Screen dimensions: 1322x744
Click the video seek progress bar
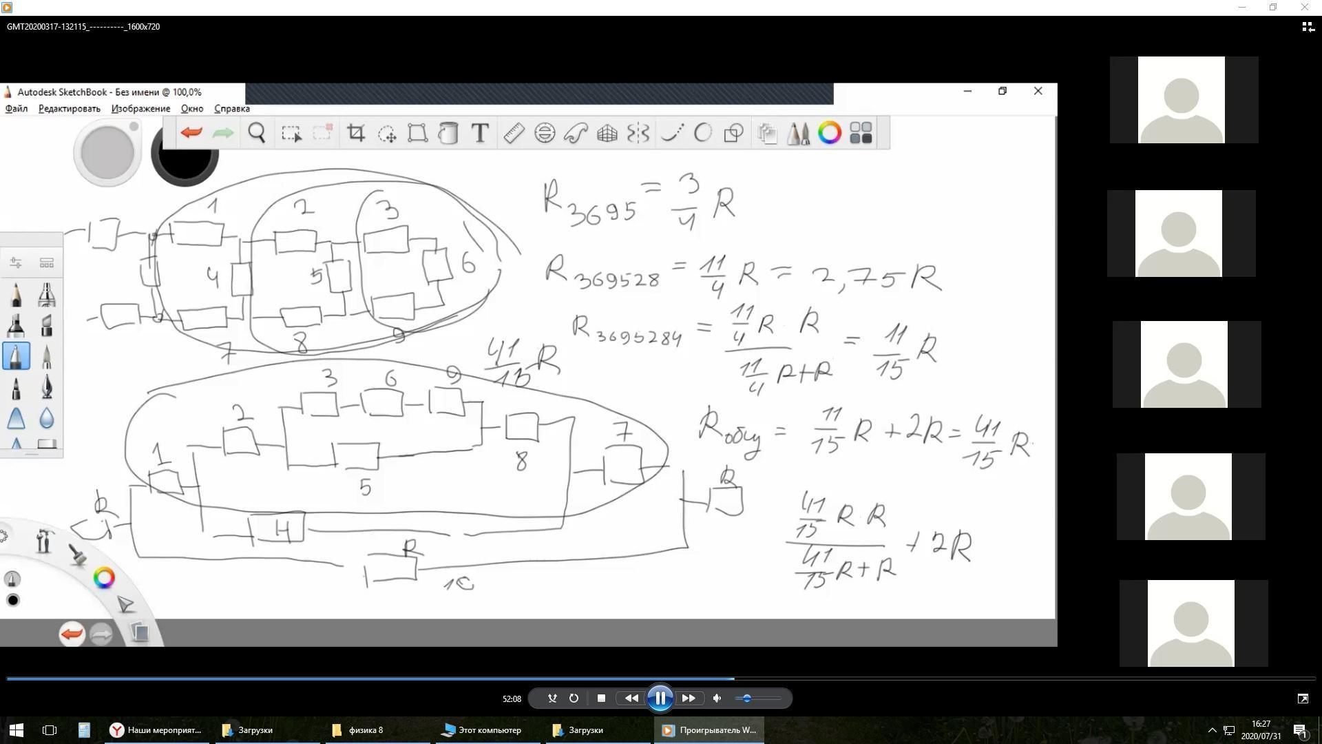coord(661,679)
